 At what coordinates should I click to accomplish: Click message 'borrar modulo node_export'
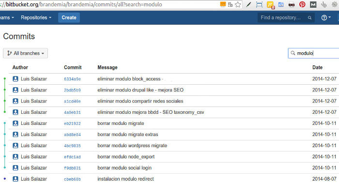(126, 157)
